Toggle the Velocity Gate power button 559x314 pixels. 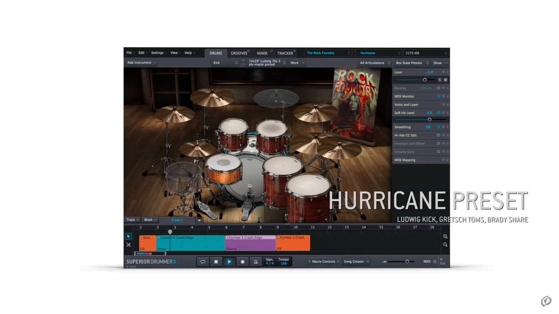(x=438, y=152)
